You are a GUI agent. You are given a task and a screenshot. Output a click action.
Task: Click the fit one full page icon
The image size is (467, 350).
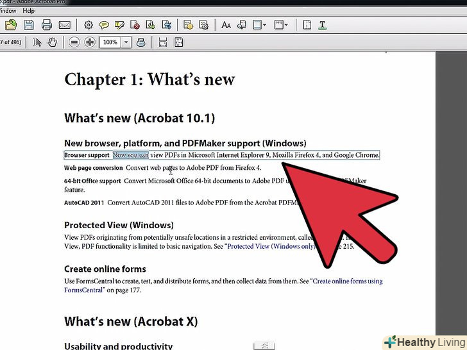point(179,42)
